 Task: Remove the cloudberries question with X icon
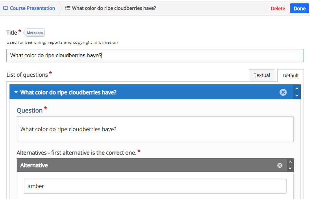point(283,92)
